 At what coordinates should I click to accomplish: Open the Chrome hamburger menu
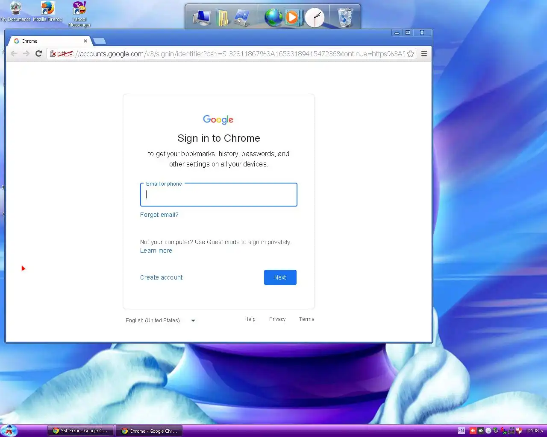click(x=424, y=53)
